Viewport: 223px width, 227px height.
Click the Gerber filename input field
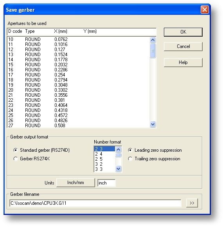95,203
